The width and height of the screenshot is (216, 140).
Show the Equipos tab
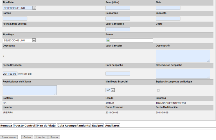98,125
